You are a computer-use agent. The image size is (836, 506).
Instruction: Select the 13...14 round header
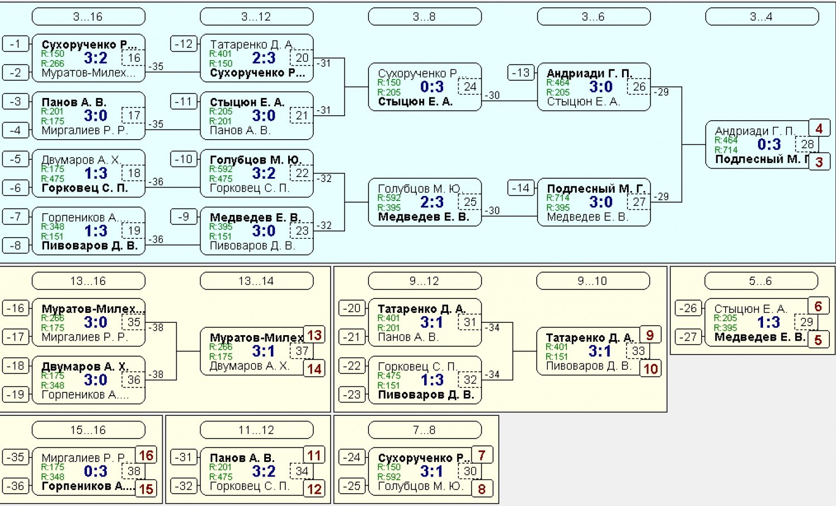[x=256, y=281]
